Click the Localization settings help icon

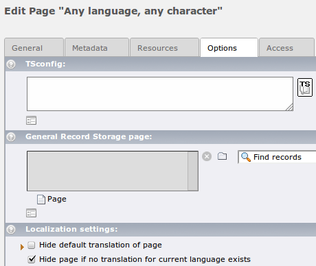(x=11, y=230)
